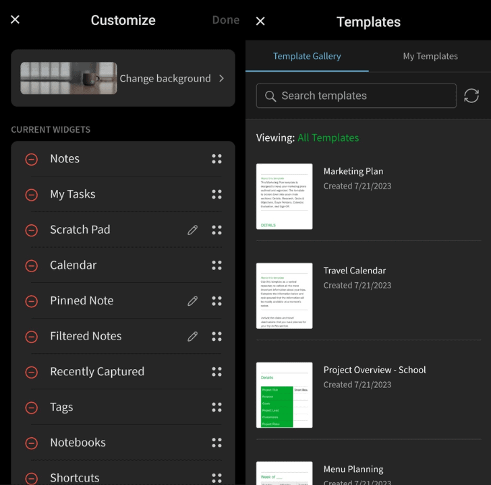Screen dimensions: 491x485
Task: Remove the Notes widget with minus icon
Action: tap(31, 159)
